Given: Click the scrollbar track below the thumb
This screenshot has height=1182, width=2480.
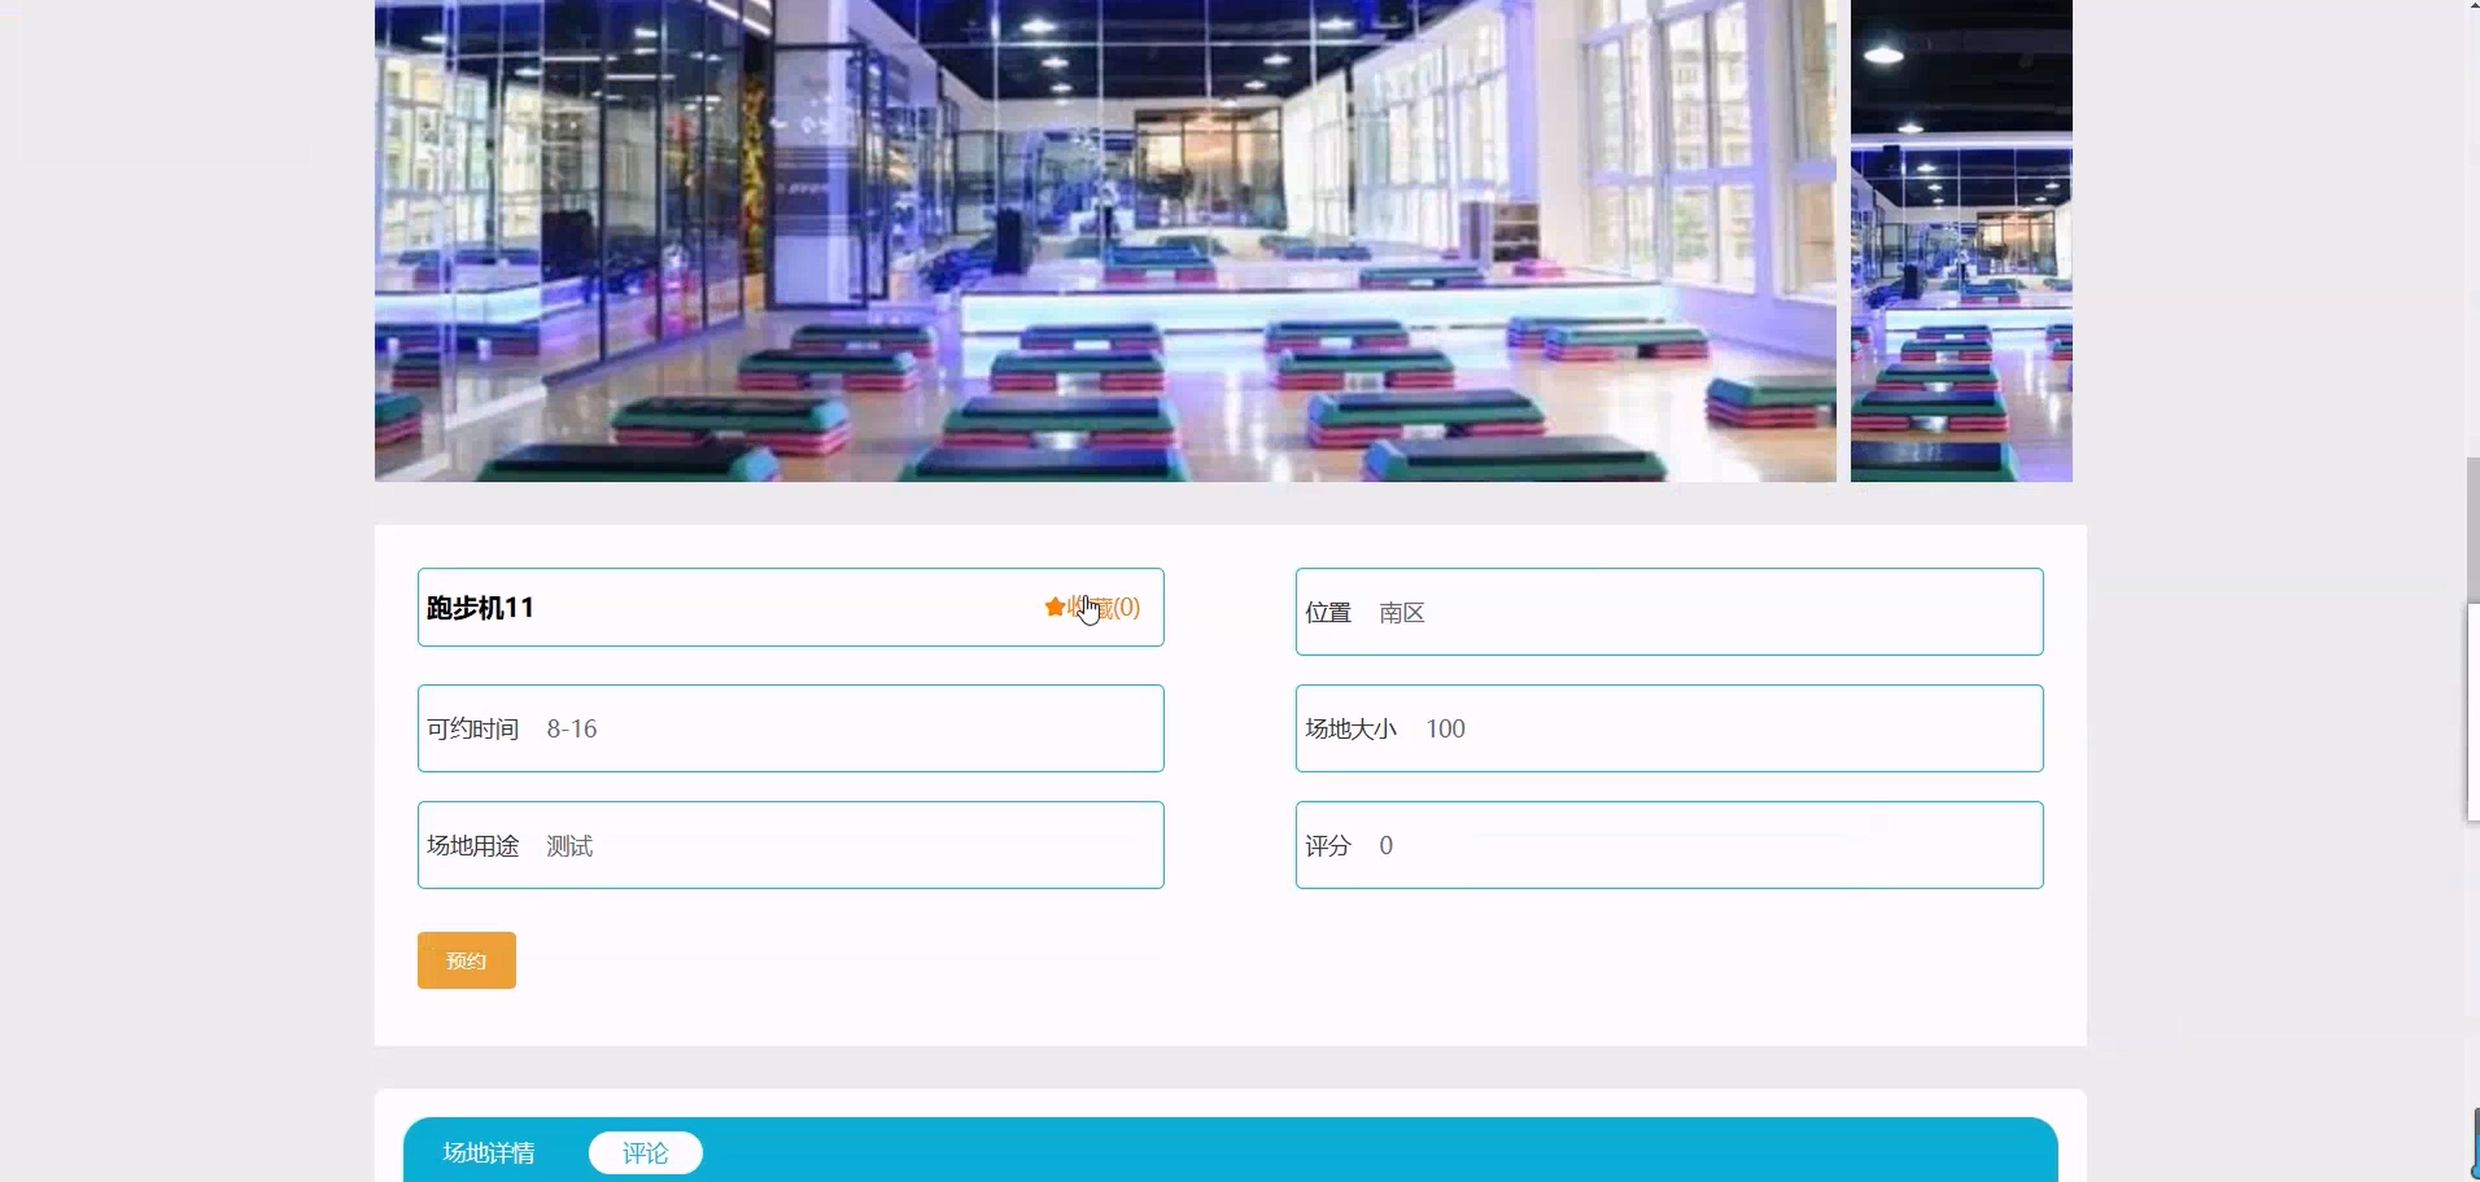Looking at the screenshot, I should tap(2472, 962).
